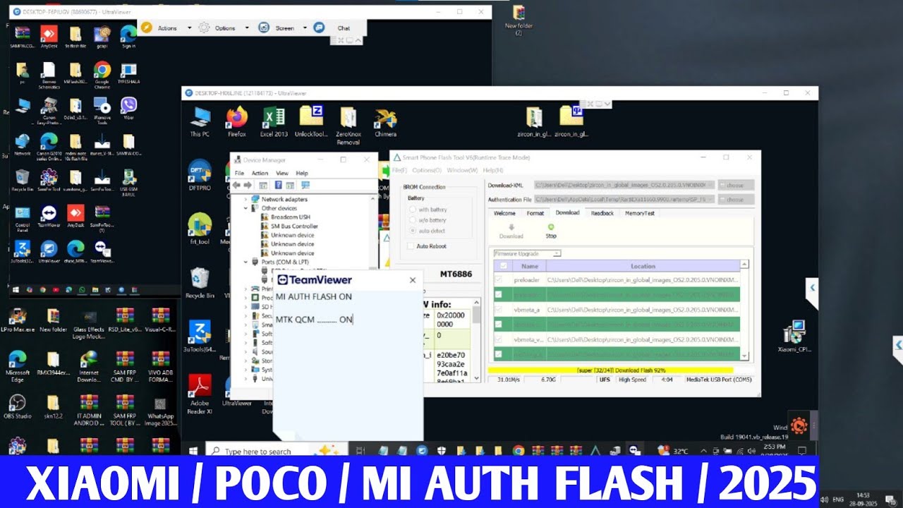This screenshot has width=903, height=508.
Task: Select SM Bus Controller device
Action: tap(294, 226)
